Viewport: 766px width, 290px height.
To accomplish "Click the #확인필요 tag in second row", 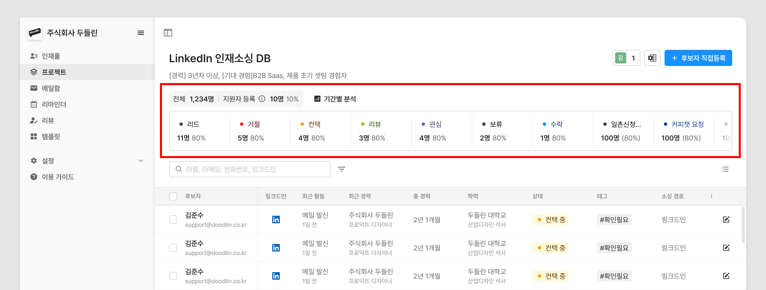I will click(x=614, y=248).
